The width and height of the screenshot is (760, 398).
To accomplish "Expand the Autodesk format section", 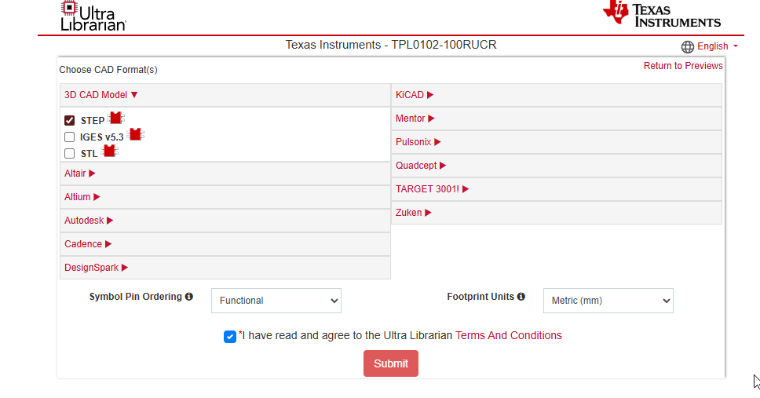I will click(225, 221).
